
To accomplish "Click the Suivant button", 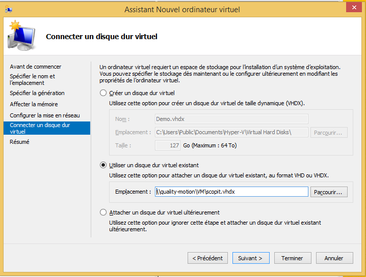I will coord(251,258).
